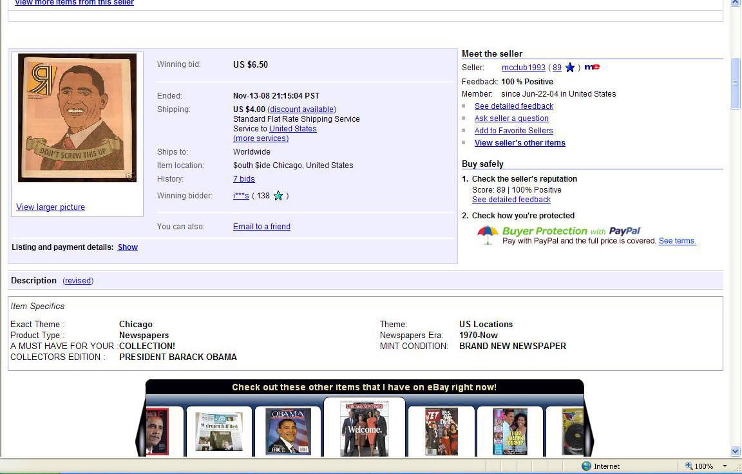Image resolution: width=742 pixels, height=474 pixels.
Task: Click "Email to a friend" link
Action: 262,227
